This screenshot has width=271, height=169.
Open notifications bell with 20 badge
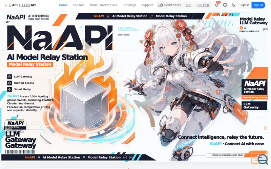(x=216, y=5)
